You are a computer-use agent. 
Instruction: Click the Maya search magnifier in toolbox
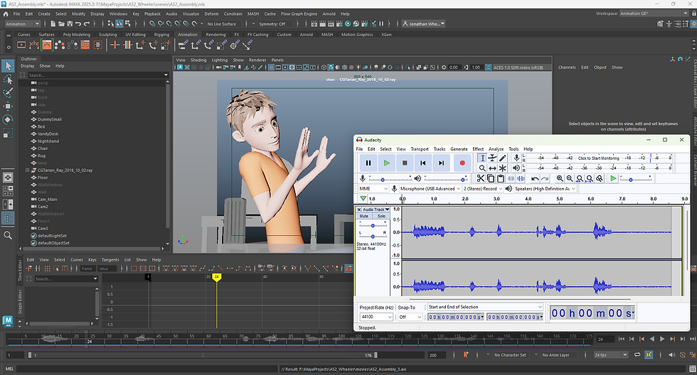click(8, 235)
